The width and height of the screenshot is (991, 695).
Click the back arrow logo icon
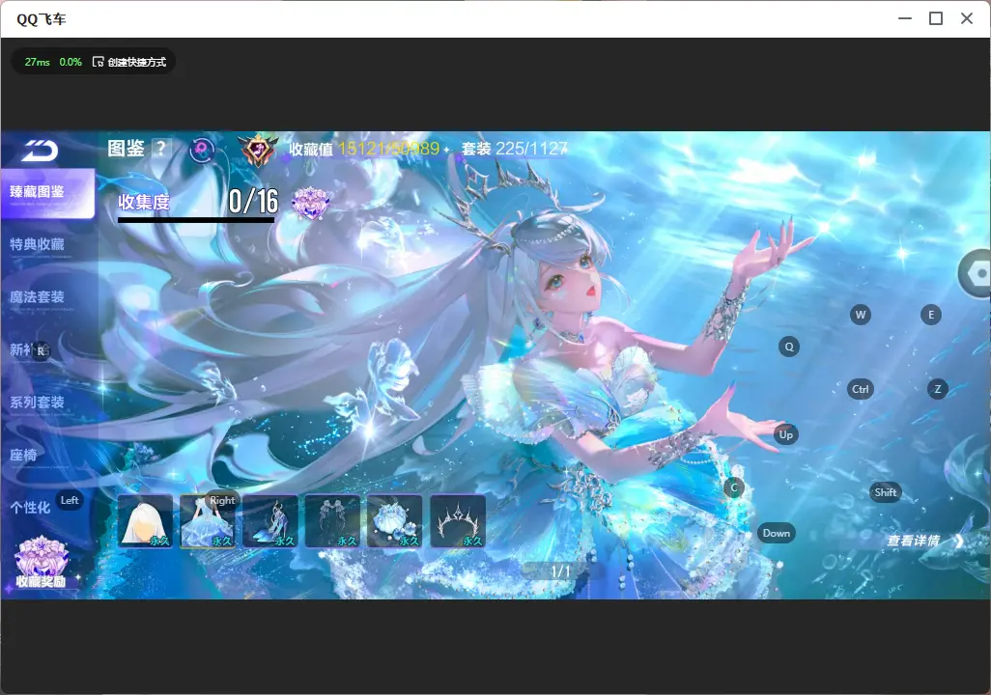[40, 151]
